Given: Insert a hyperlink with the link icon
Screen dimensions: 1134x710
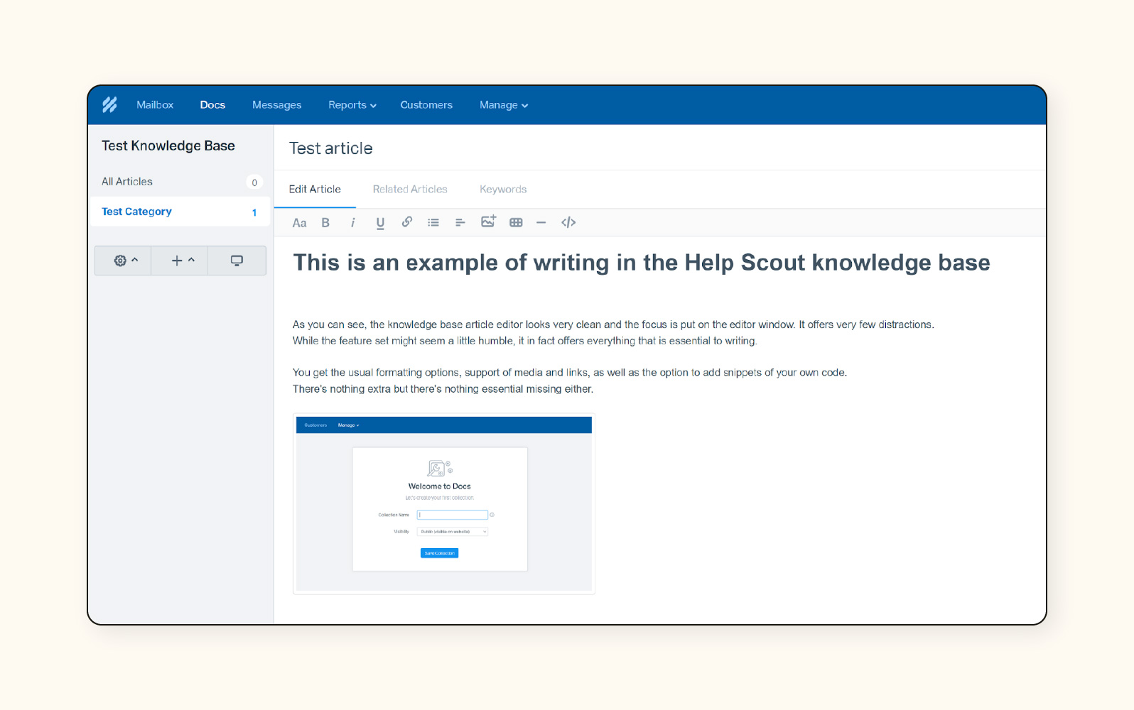Looking at the screenshot, I should 407,222.
